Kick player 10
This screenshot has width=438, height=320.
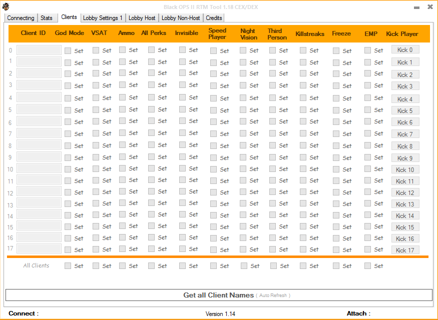pos(405,169)
